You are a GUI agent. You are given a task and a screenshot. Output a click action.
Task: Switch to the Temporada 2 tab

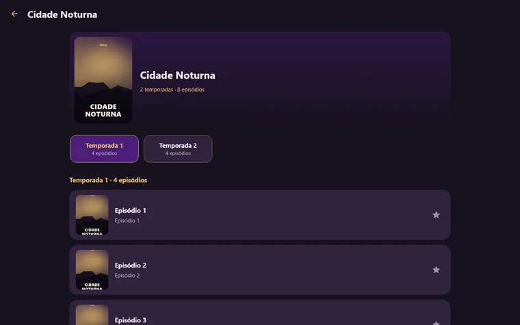pyautogui.click(x=178, y=148)
